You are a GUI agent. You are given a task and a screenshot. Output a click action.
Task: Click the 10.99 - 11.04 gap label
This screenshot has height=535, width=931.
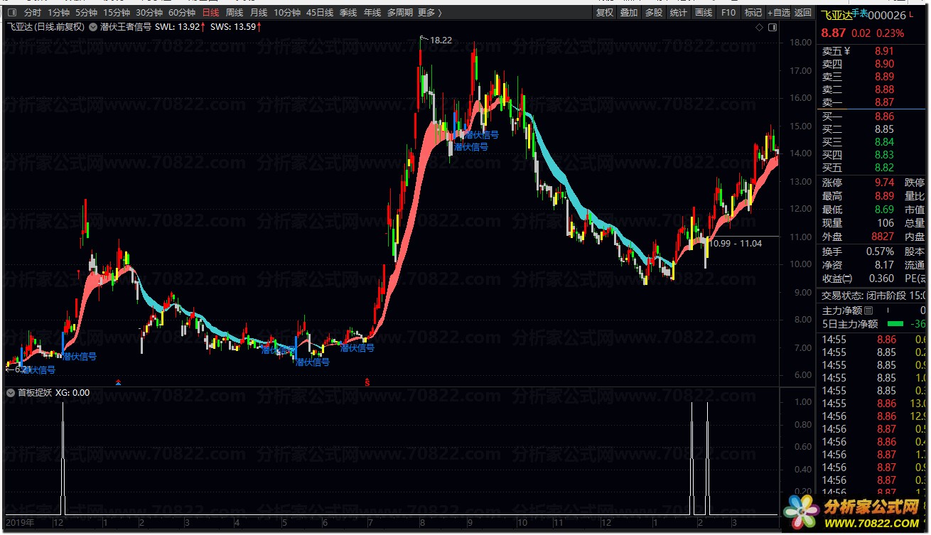pos(736,244)
